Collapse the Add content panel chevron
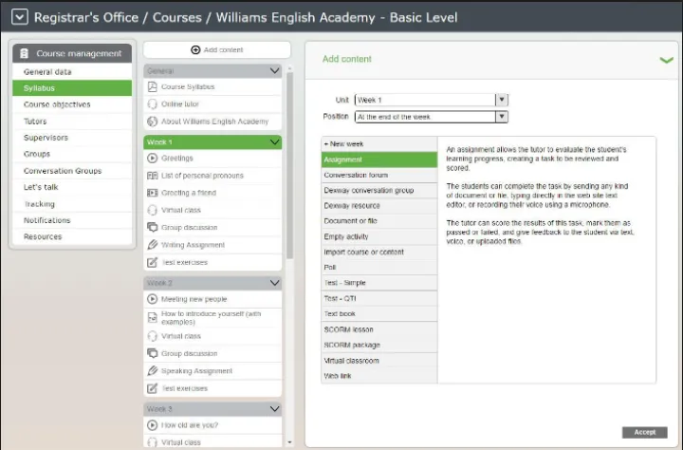 [665, 60]
